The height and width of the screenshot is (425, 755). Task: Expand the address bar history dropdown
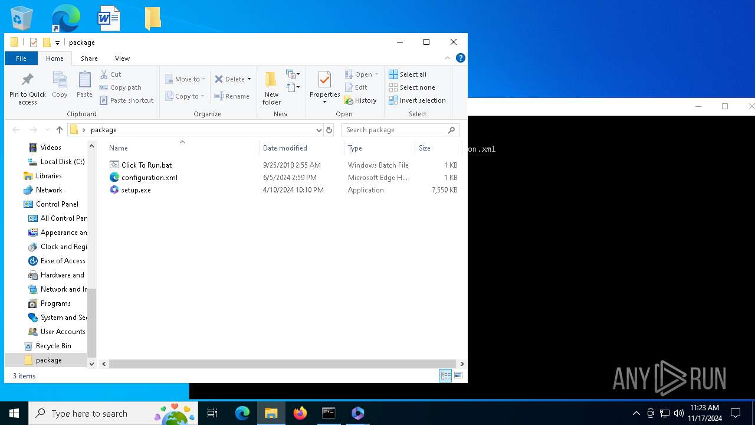tap(319, 130)
